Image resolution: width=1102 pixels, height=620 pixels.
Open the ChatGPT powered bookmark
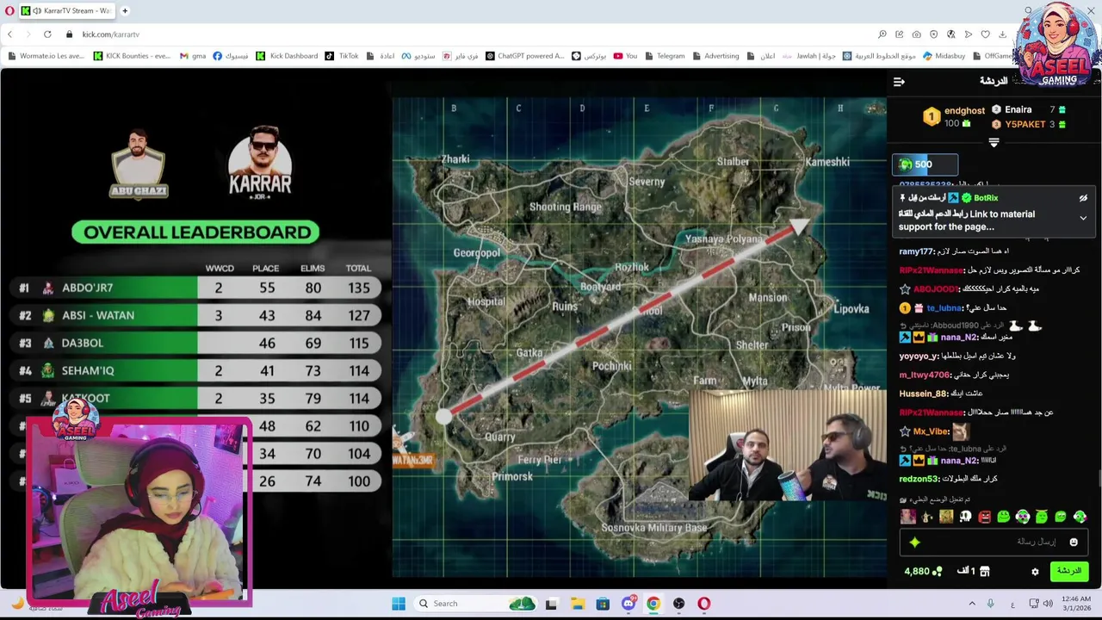(x=525, y=56)
